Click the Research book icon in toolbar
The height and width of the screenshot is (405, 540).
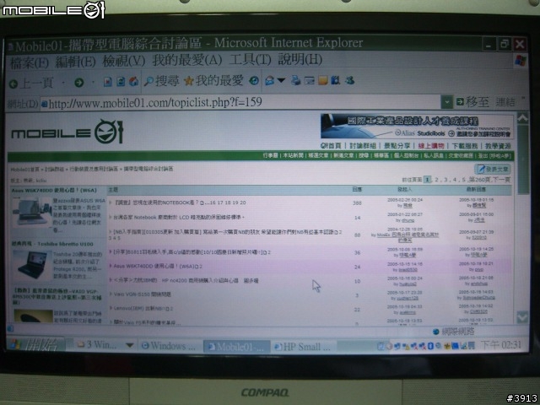(x=336, y=81)
